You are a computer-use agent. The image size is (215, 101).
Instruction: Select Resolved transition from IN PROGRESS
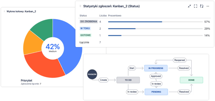coord(184,68)
